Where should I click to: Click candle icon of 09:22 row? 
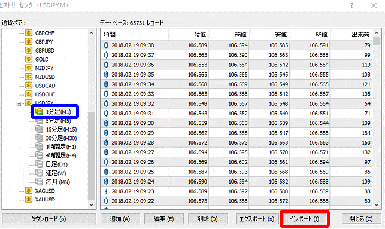106,201
